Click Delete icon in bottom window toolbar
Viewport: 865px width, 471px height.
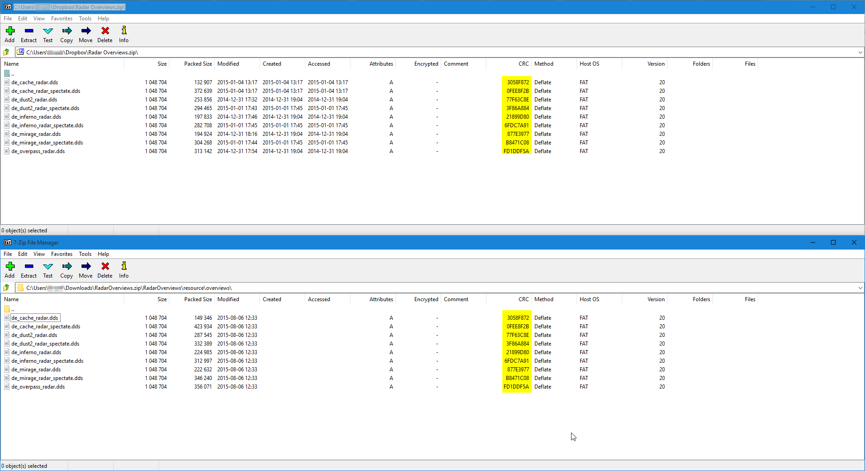[x=105, y=266]
